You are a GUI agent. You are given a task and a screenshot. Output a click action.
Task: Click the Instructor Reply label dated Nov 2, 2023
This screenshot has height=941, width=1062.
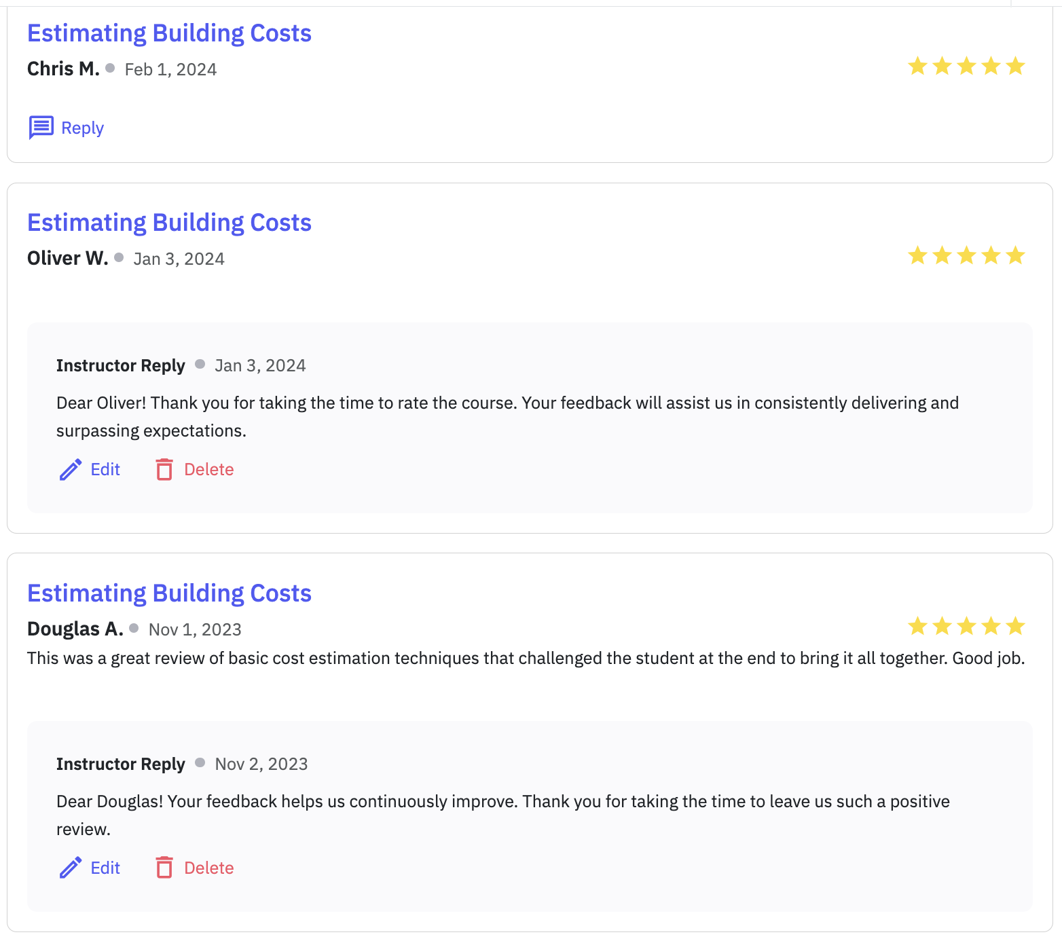120,763
